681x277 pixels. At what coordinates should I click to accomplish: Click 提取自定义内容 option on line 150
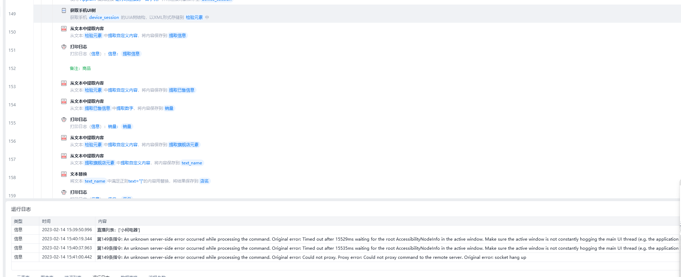pyautogui.click(x=123, y=36)
